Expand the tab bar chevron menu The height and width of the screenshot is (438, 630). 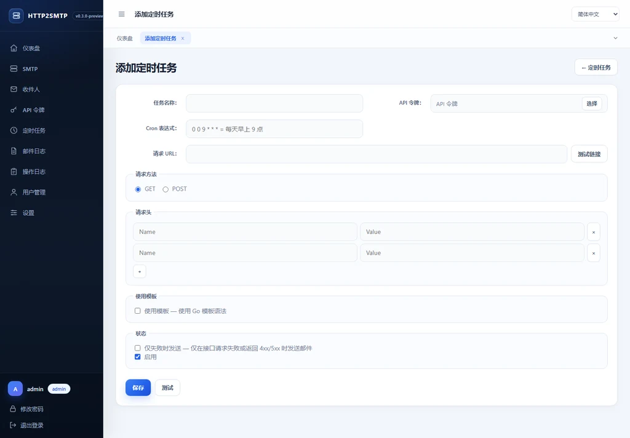(615, 38)
